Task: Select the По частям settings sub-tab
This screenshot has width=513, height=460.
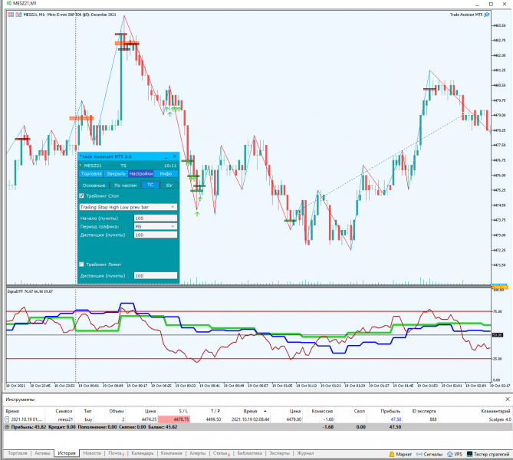Action: [125, 186]
